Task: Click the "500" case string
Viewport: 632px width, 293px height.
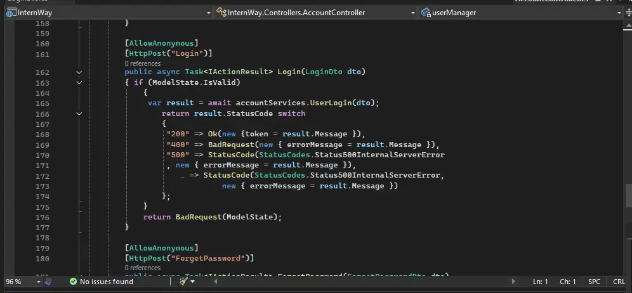Action: (178, 155)
